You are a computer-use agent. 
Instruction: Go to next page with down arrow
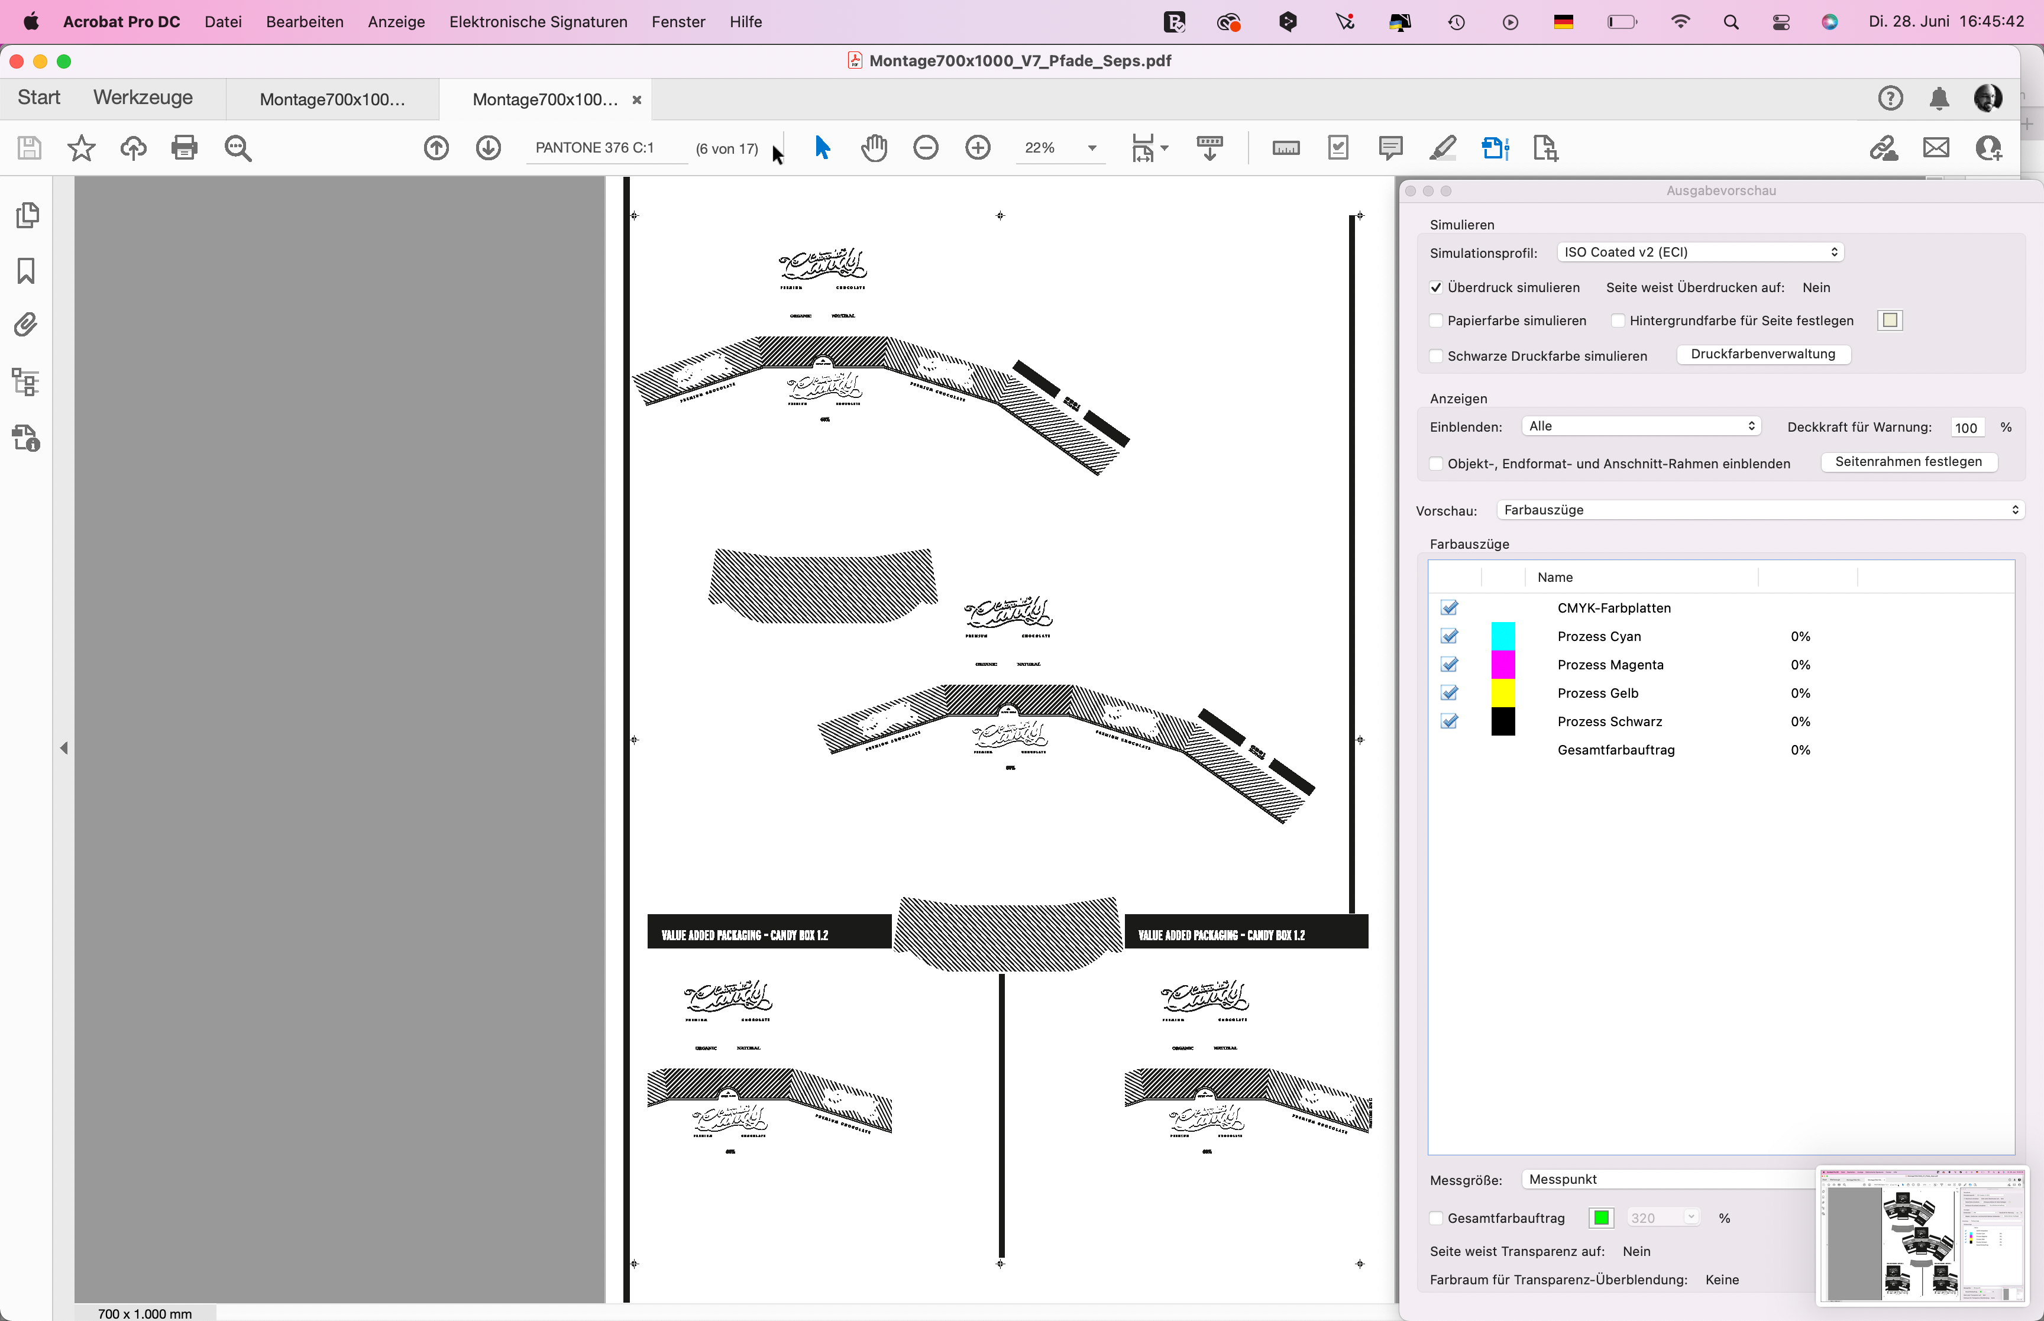pyautogui.click(x=488, y=148)
